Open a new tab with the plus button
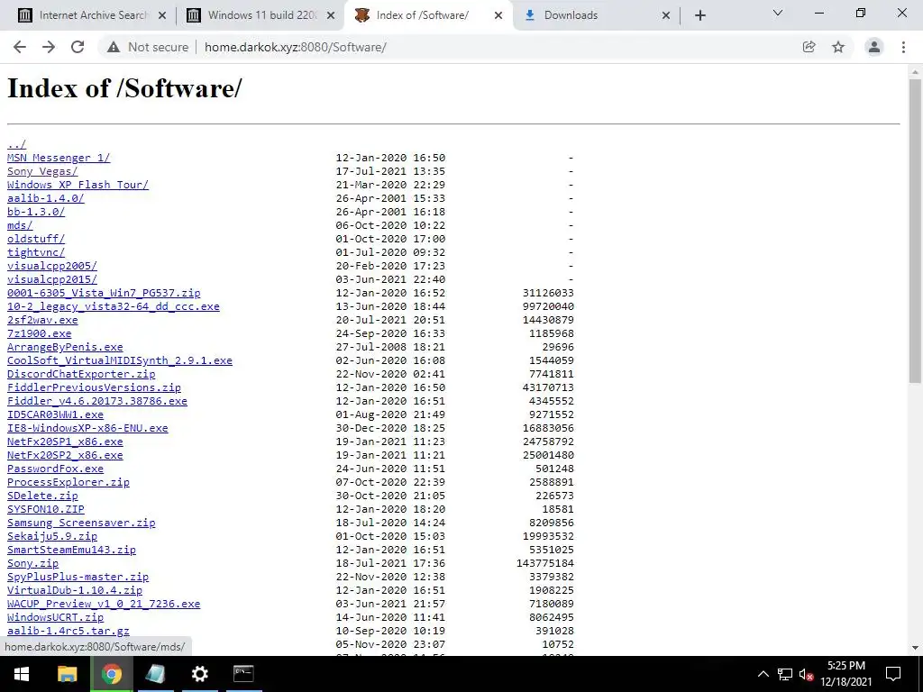The image size is (923, 692). pos(699,15)
